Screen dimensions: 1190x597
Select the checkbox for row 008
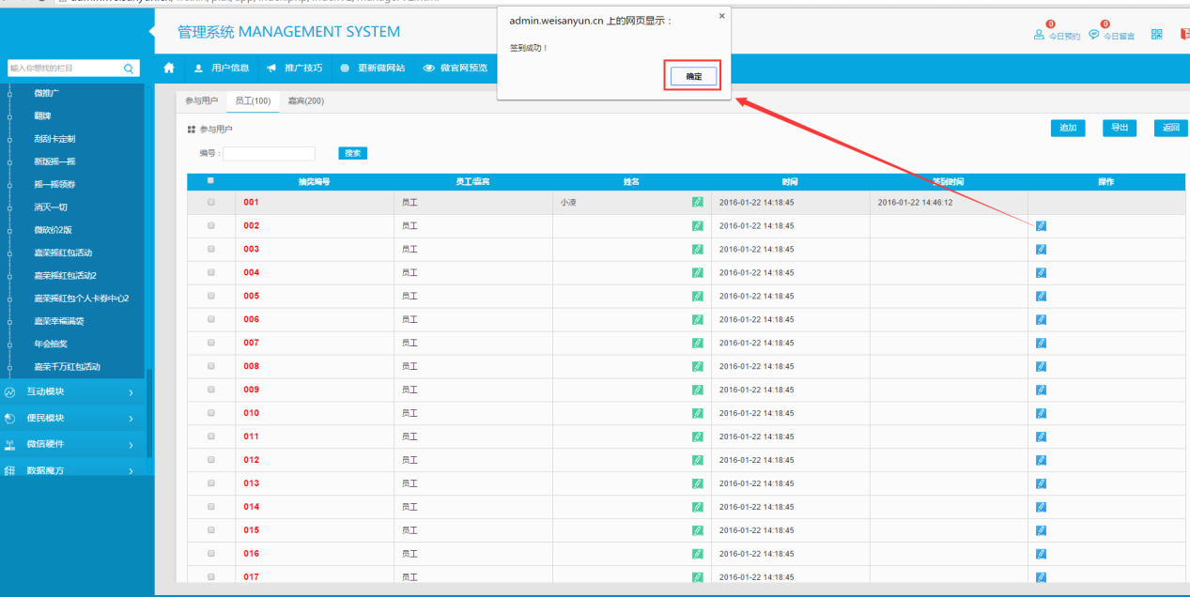point(210,366)
